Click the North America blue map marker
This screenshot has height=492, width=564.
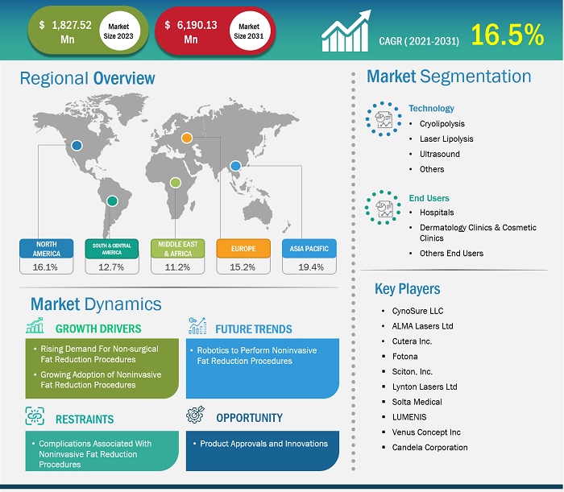click(x=77, y=146)
